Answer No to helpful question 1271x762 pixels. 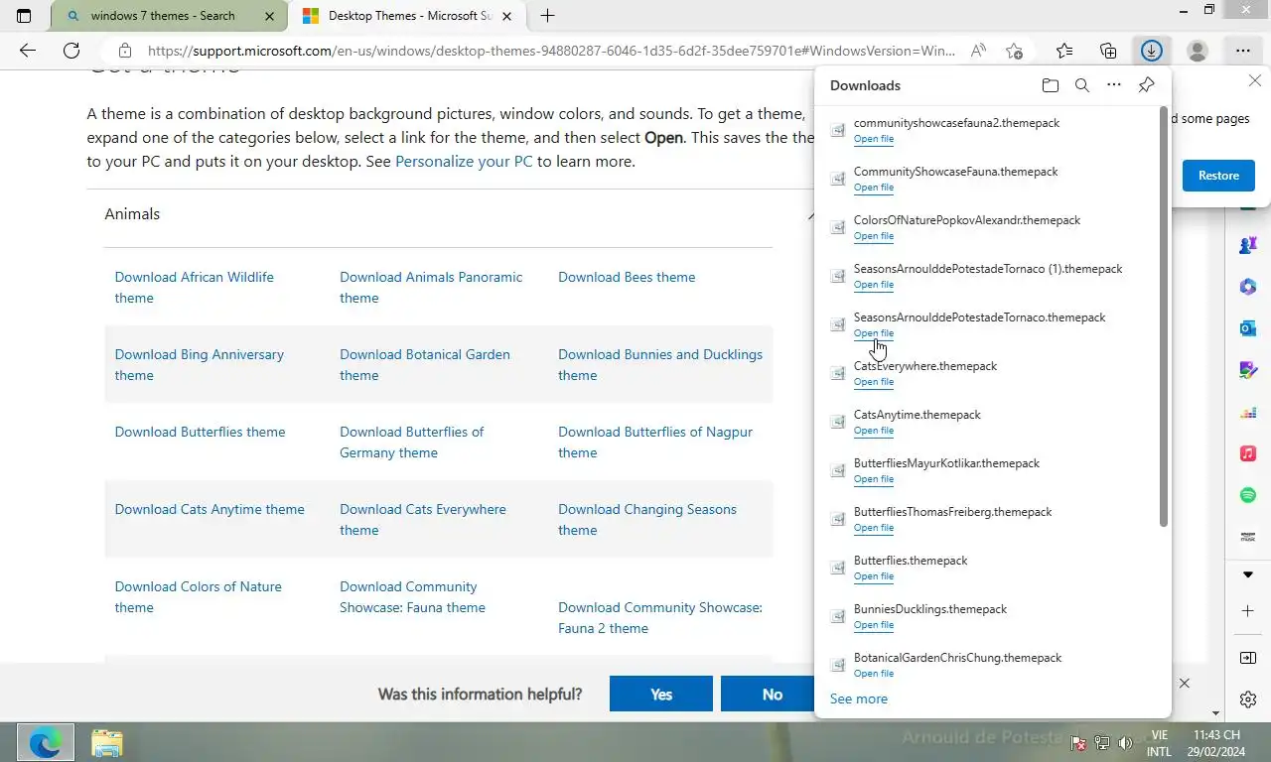click(x=772, y=695)
